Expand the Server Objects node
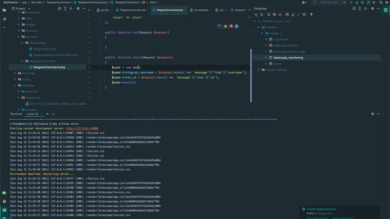 point(258,70)
